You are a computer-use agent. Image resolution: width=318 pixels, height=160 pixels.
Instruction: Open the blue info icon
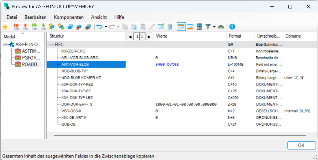point(232,27)
